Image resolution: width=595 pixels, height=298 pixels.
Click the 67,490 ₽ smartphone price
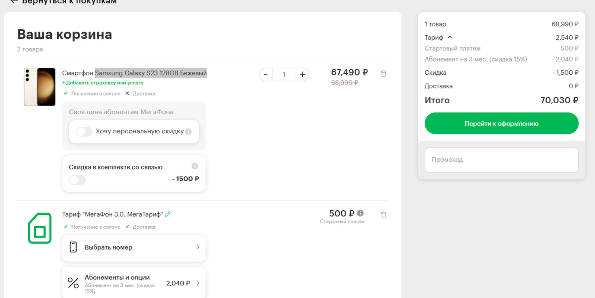tap(350, 72)
